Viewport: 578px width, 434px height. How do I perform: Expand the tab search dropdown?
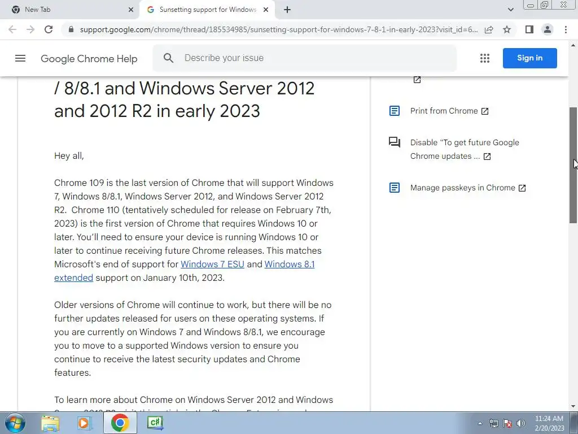(x=510, y=10)
